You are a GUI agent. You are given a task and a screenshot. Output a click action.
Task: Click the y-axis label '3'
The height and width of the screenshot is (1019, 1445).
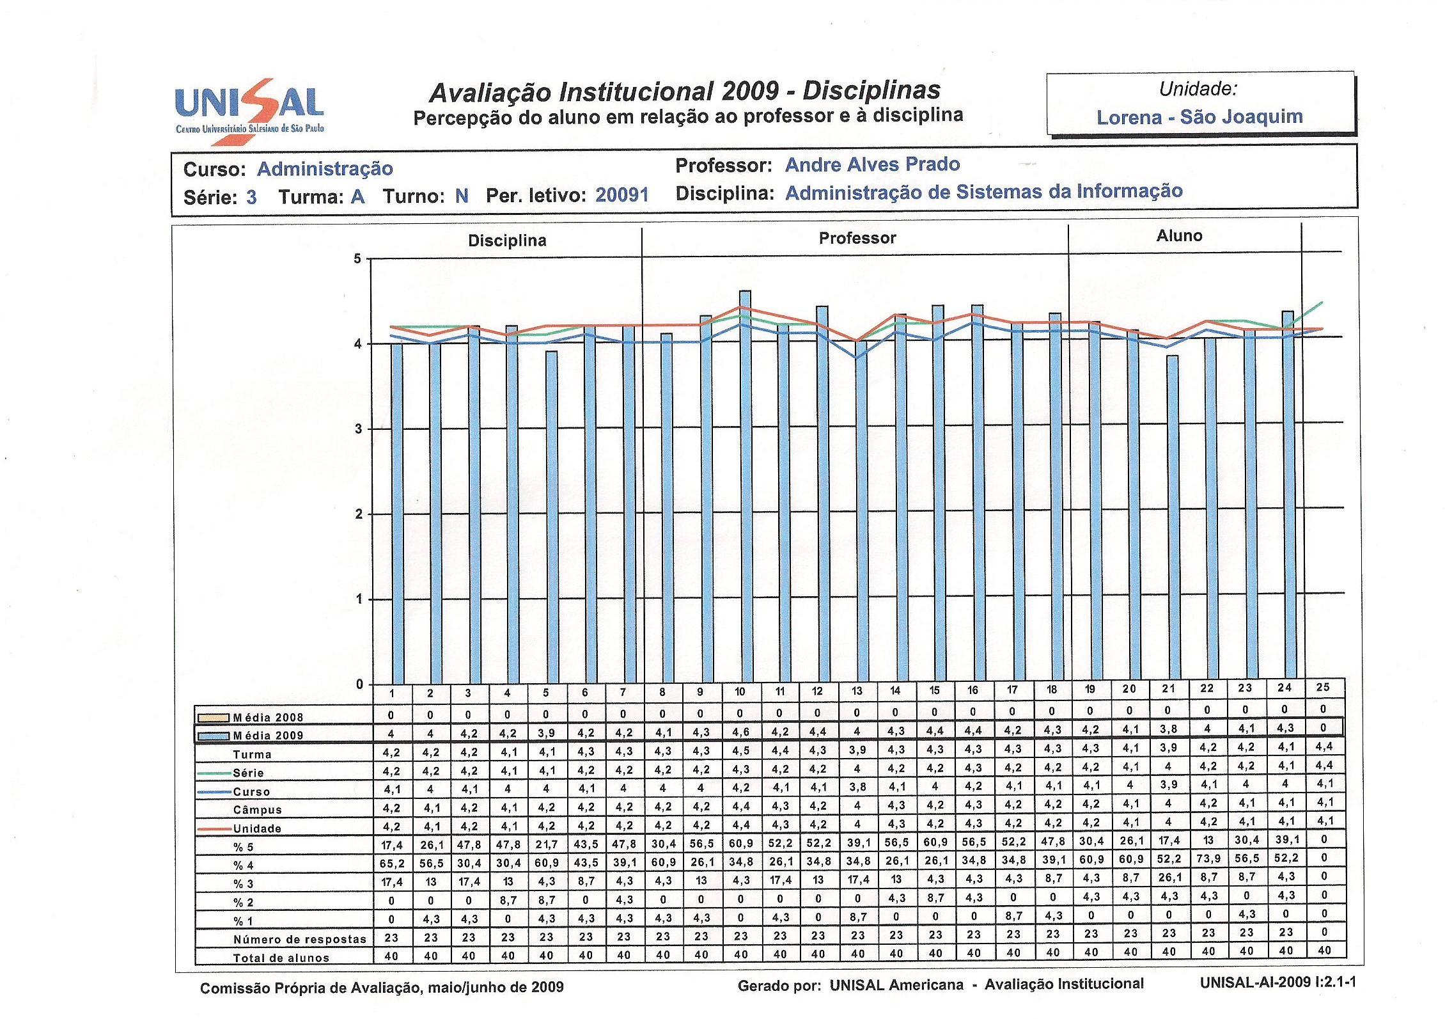(358, 429)
